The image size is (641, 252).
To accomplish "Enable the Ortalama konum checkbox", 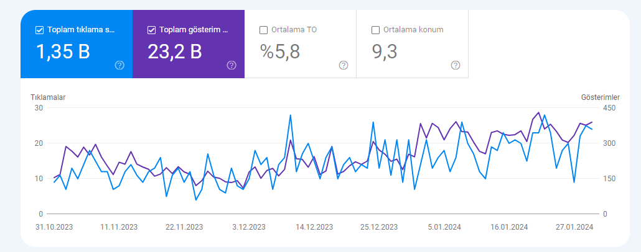I will click(375, 30).
